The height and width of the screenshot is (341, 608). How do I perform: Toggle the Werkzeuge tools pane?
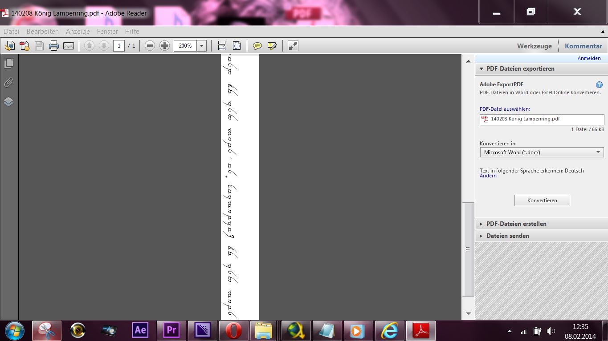(534, 46)
